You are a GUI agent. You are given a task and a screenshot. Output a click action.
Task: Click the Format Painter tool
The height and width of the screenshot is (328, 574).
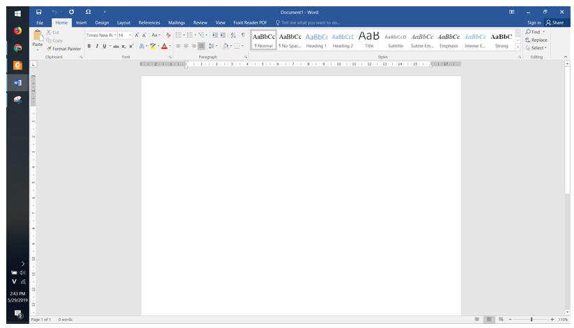(x=63, y=49)
